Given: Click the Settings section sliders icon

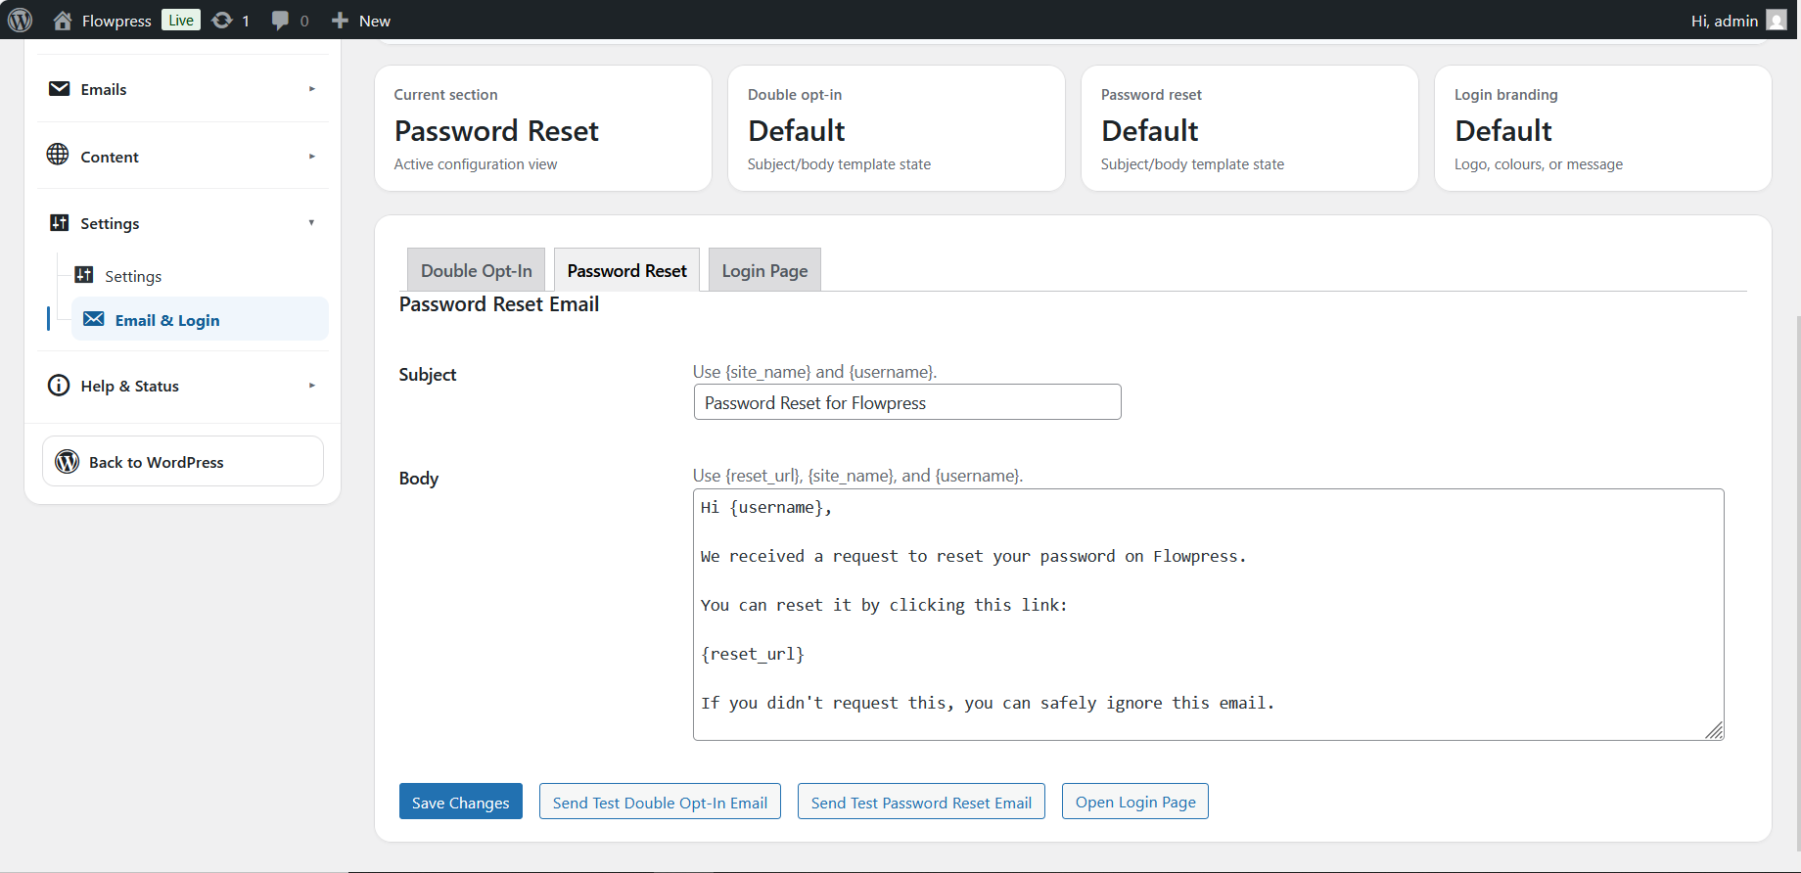Looking at the screenshot, I should [59, 223].
